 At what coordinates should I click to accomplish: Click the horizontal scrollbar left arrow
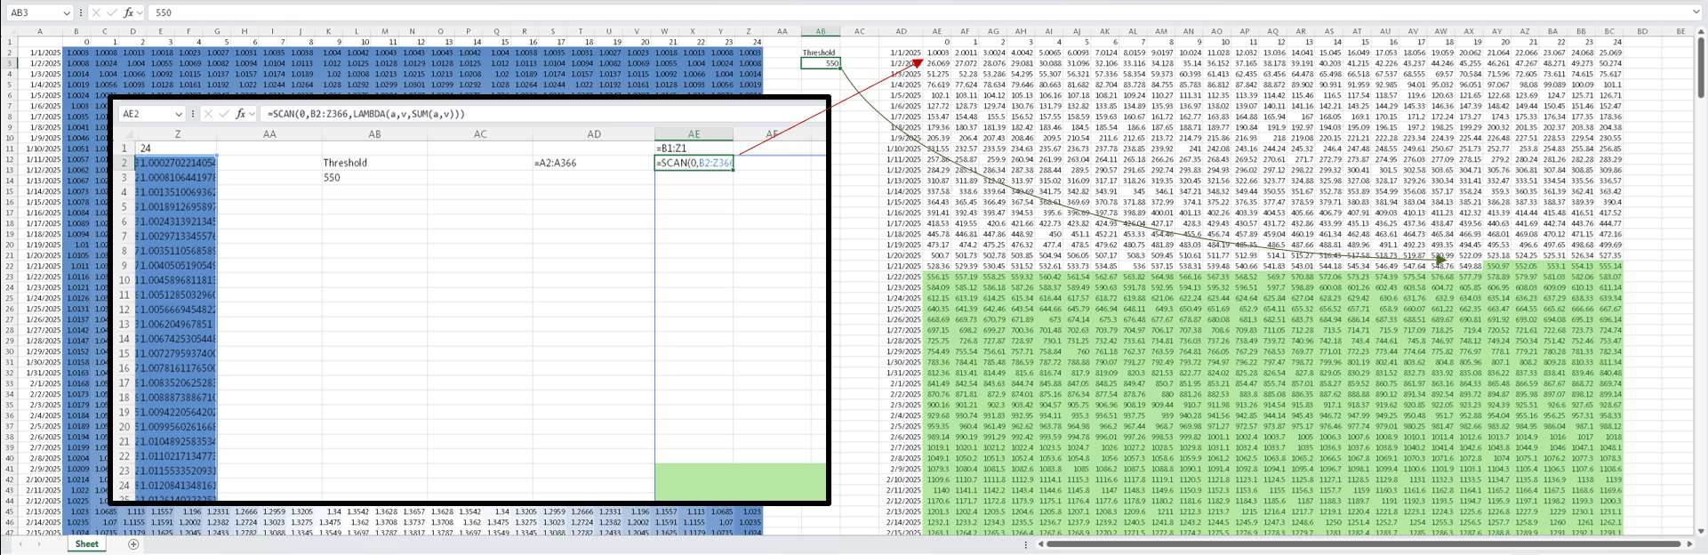pyautogui.click(x=1039, y=543)
